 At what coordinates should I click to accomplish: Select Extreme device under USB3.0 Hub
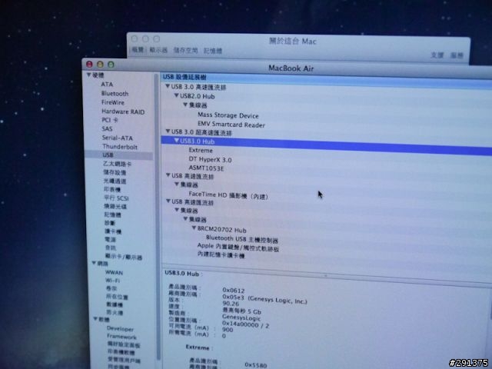pos(201,151)
